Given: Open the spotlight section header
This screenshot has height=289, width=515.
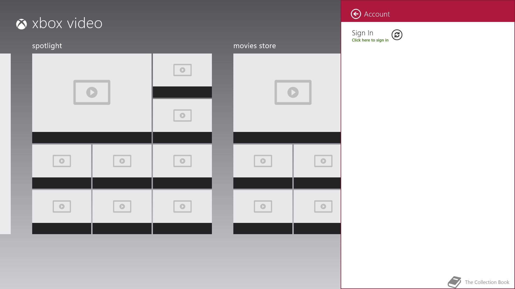Looking at the screenshot, I should [x=47, y=46].
